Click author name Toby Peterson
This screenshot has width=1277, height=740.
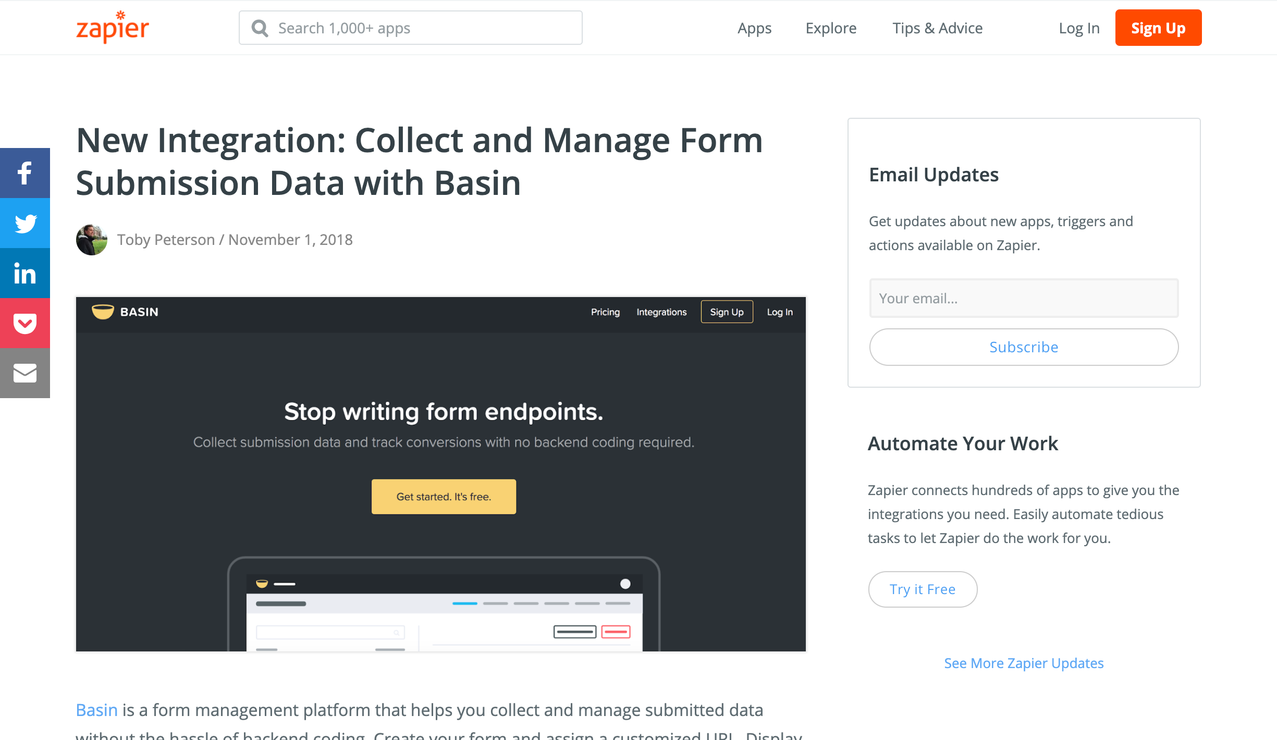[x=166, y=240]
